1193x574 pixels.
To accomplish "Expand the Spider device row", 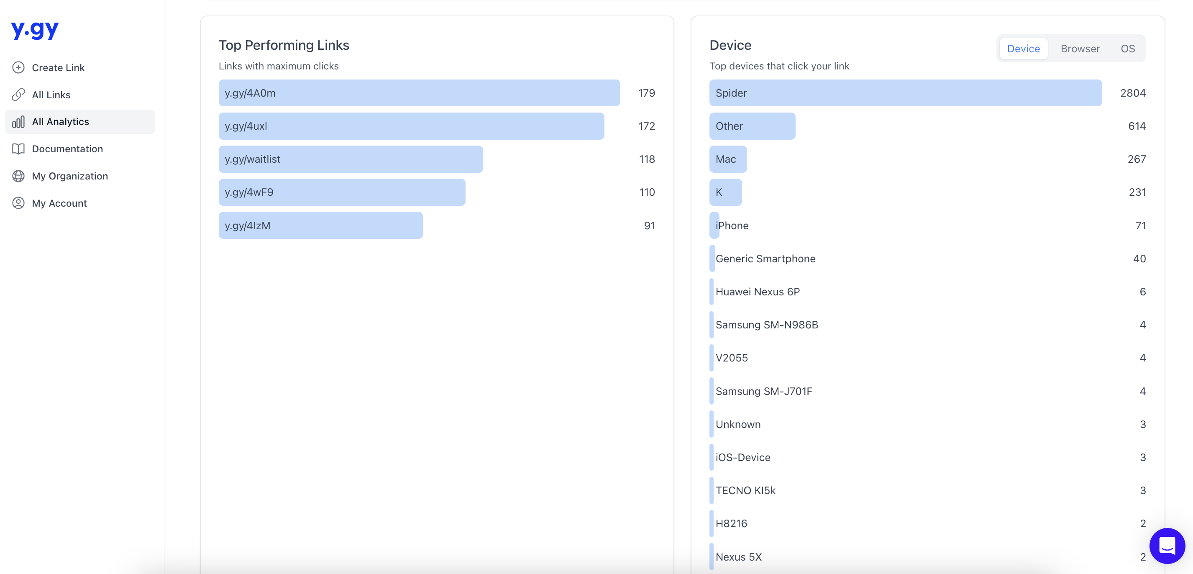I will [x=905, y=93].
